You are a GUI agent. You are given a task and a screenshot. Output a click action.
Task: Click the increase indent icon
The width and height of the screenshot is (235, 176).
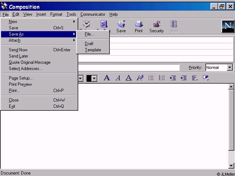(184, 78)
